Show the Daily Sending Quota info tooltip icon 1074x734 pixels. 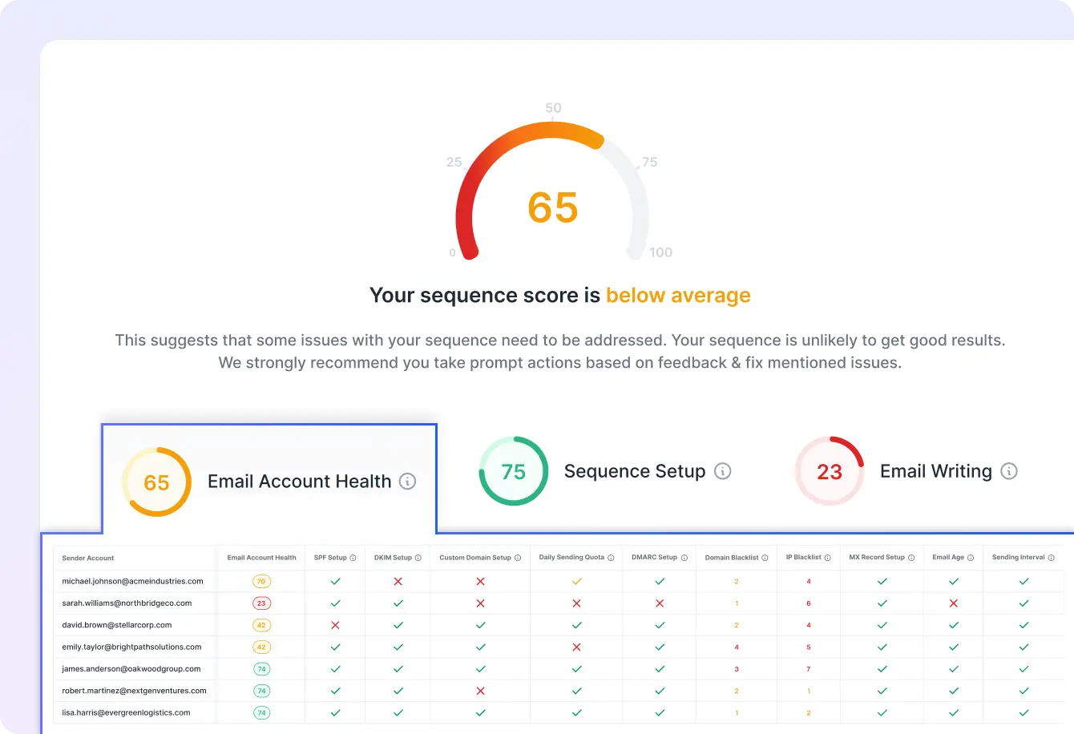click(612, 558)
